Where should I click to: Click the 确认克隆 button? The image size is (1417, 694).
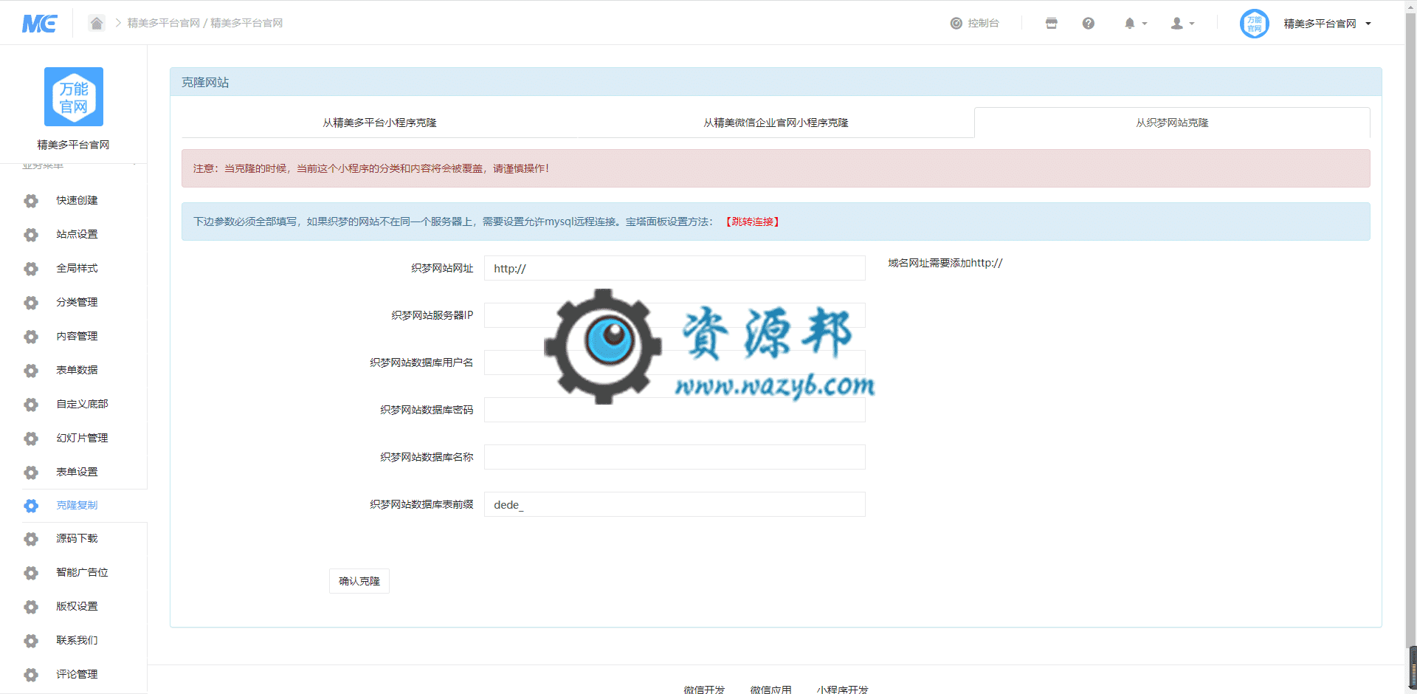click(x=359, y=581)
